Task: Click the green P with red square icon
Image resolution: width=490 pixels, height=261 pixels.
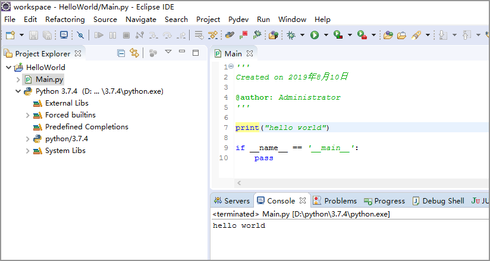Action: [x=243, y=35]
